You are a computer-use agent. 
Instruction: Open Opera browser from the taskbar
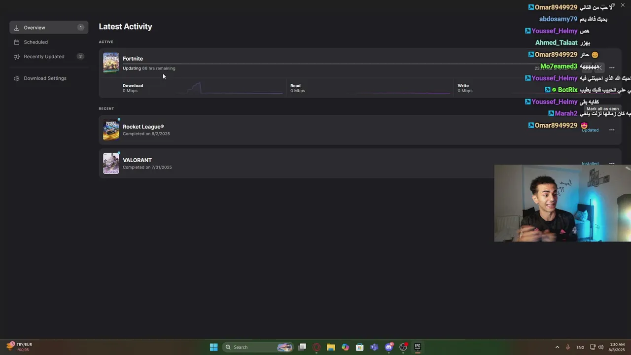[x=316, y=347]
